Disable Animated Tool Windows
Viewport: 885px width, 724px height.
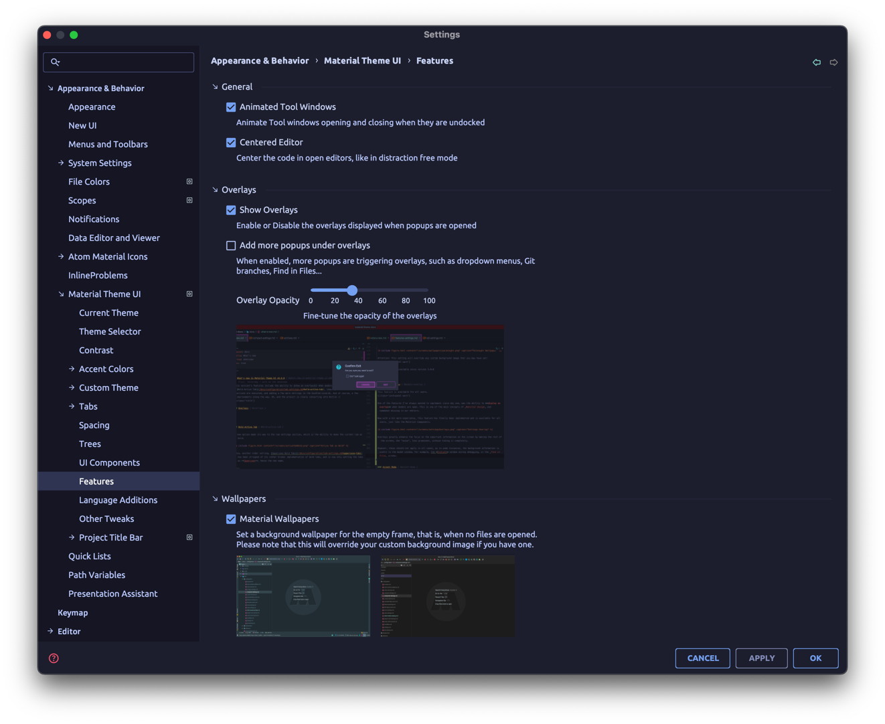pyautogui.click(x=231, y=107)
